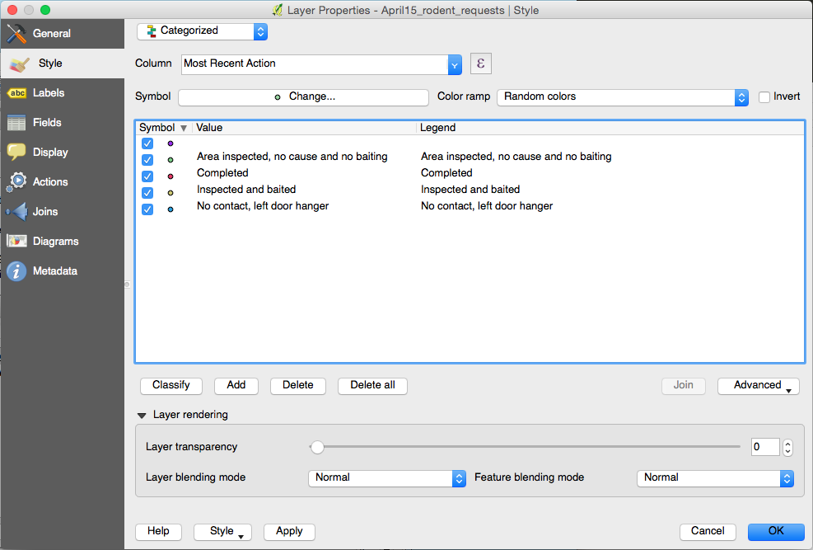Click the Layer transparency slider handle

pyautogui.click(x=317, y=447)
